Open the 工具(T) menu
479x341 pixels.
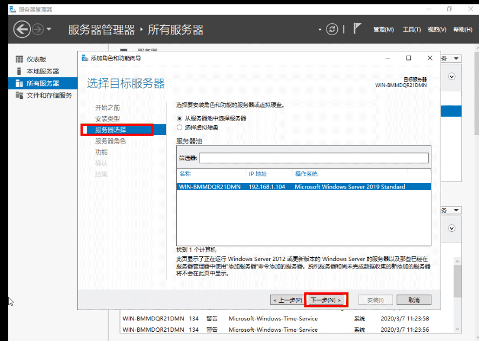(411, 30)
